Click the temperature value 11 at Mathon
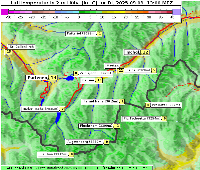The width and height of the screenshot is (200, 170). click(x=120, y=71)
